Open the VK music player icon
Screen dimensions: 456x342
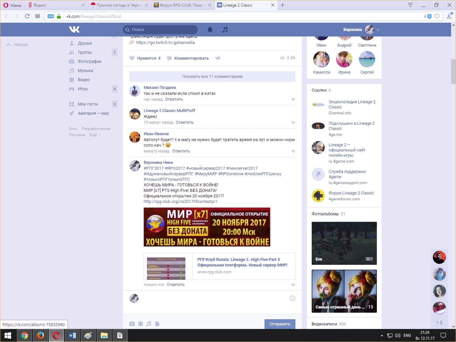click(x=225, y=30)
